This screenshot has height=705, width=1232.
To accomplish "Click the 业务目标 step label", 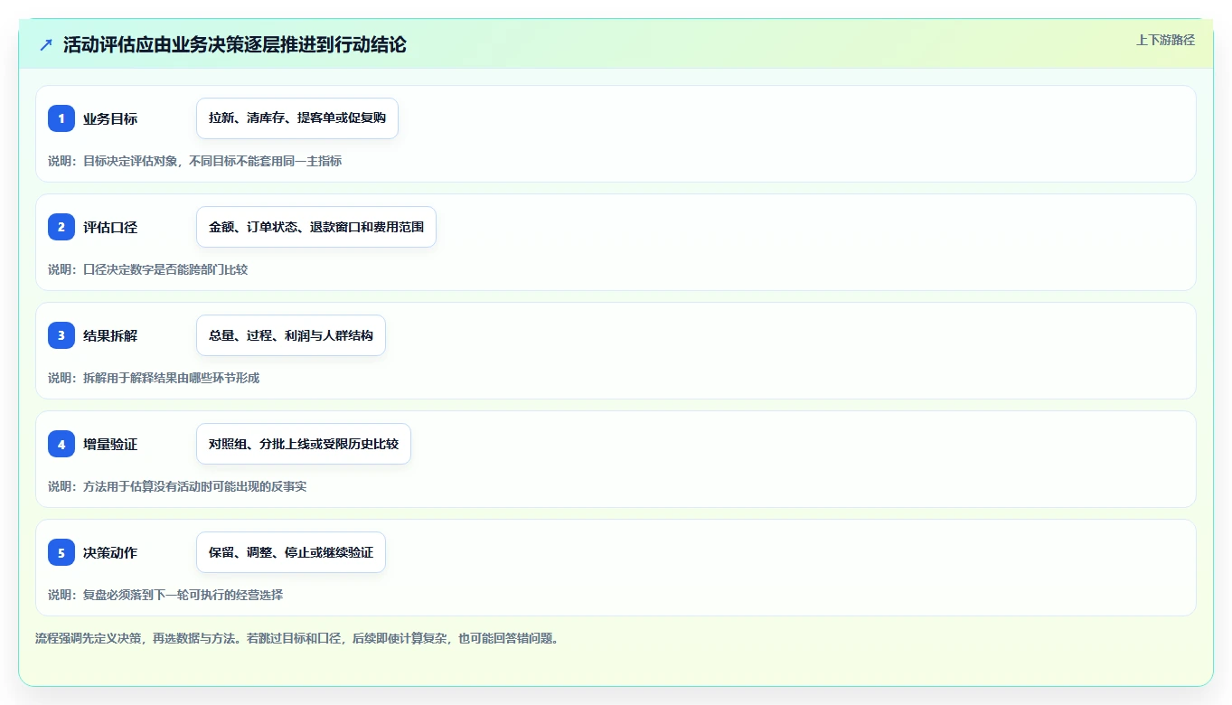I will (110, 118).
